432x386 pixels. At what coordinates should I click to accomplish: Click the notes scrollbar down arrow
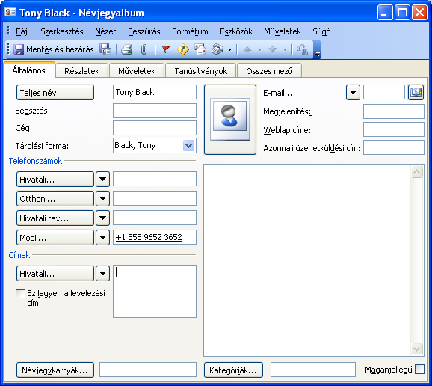pos(416,349)
